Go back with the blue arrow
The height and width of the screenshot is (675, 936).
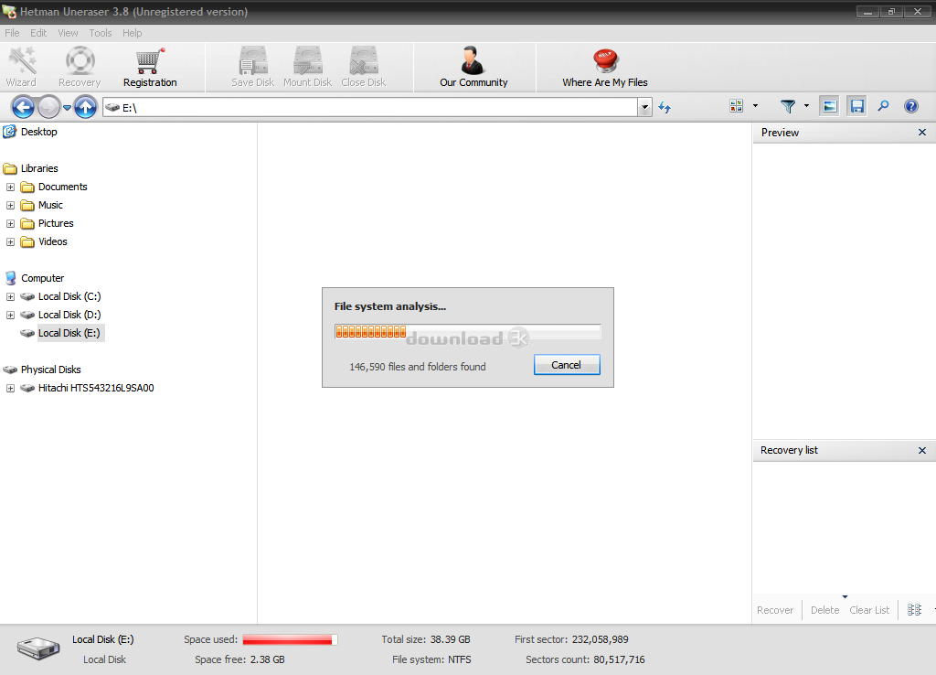[x=23, y=108]
